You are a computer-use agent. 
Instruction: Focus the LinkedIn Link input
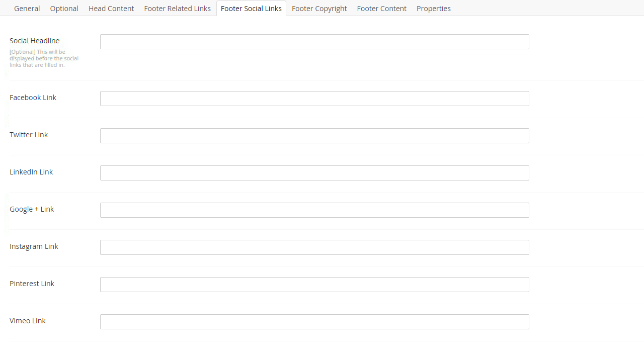[314, 173]
